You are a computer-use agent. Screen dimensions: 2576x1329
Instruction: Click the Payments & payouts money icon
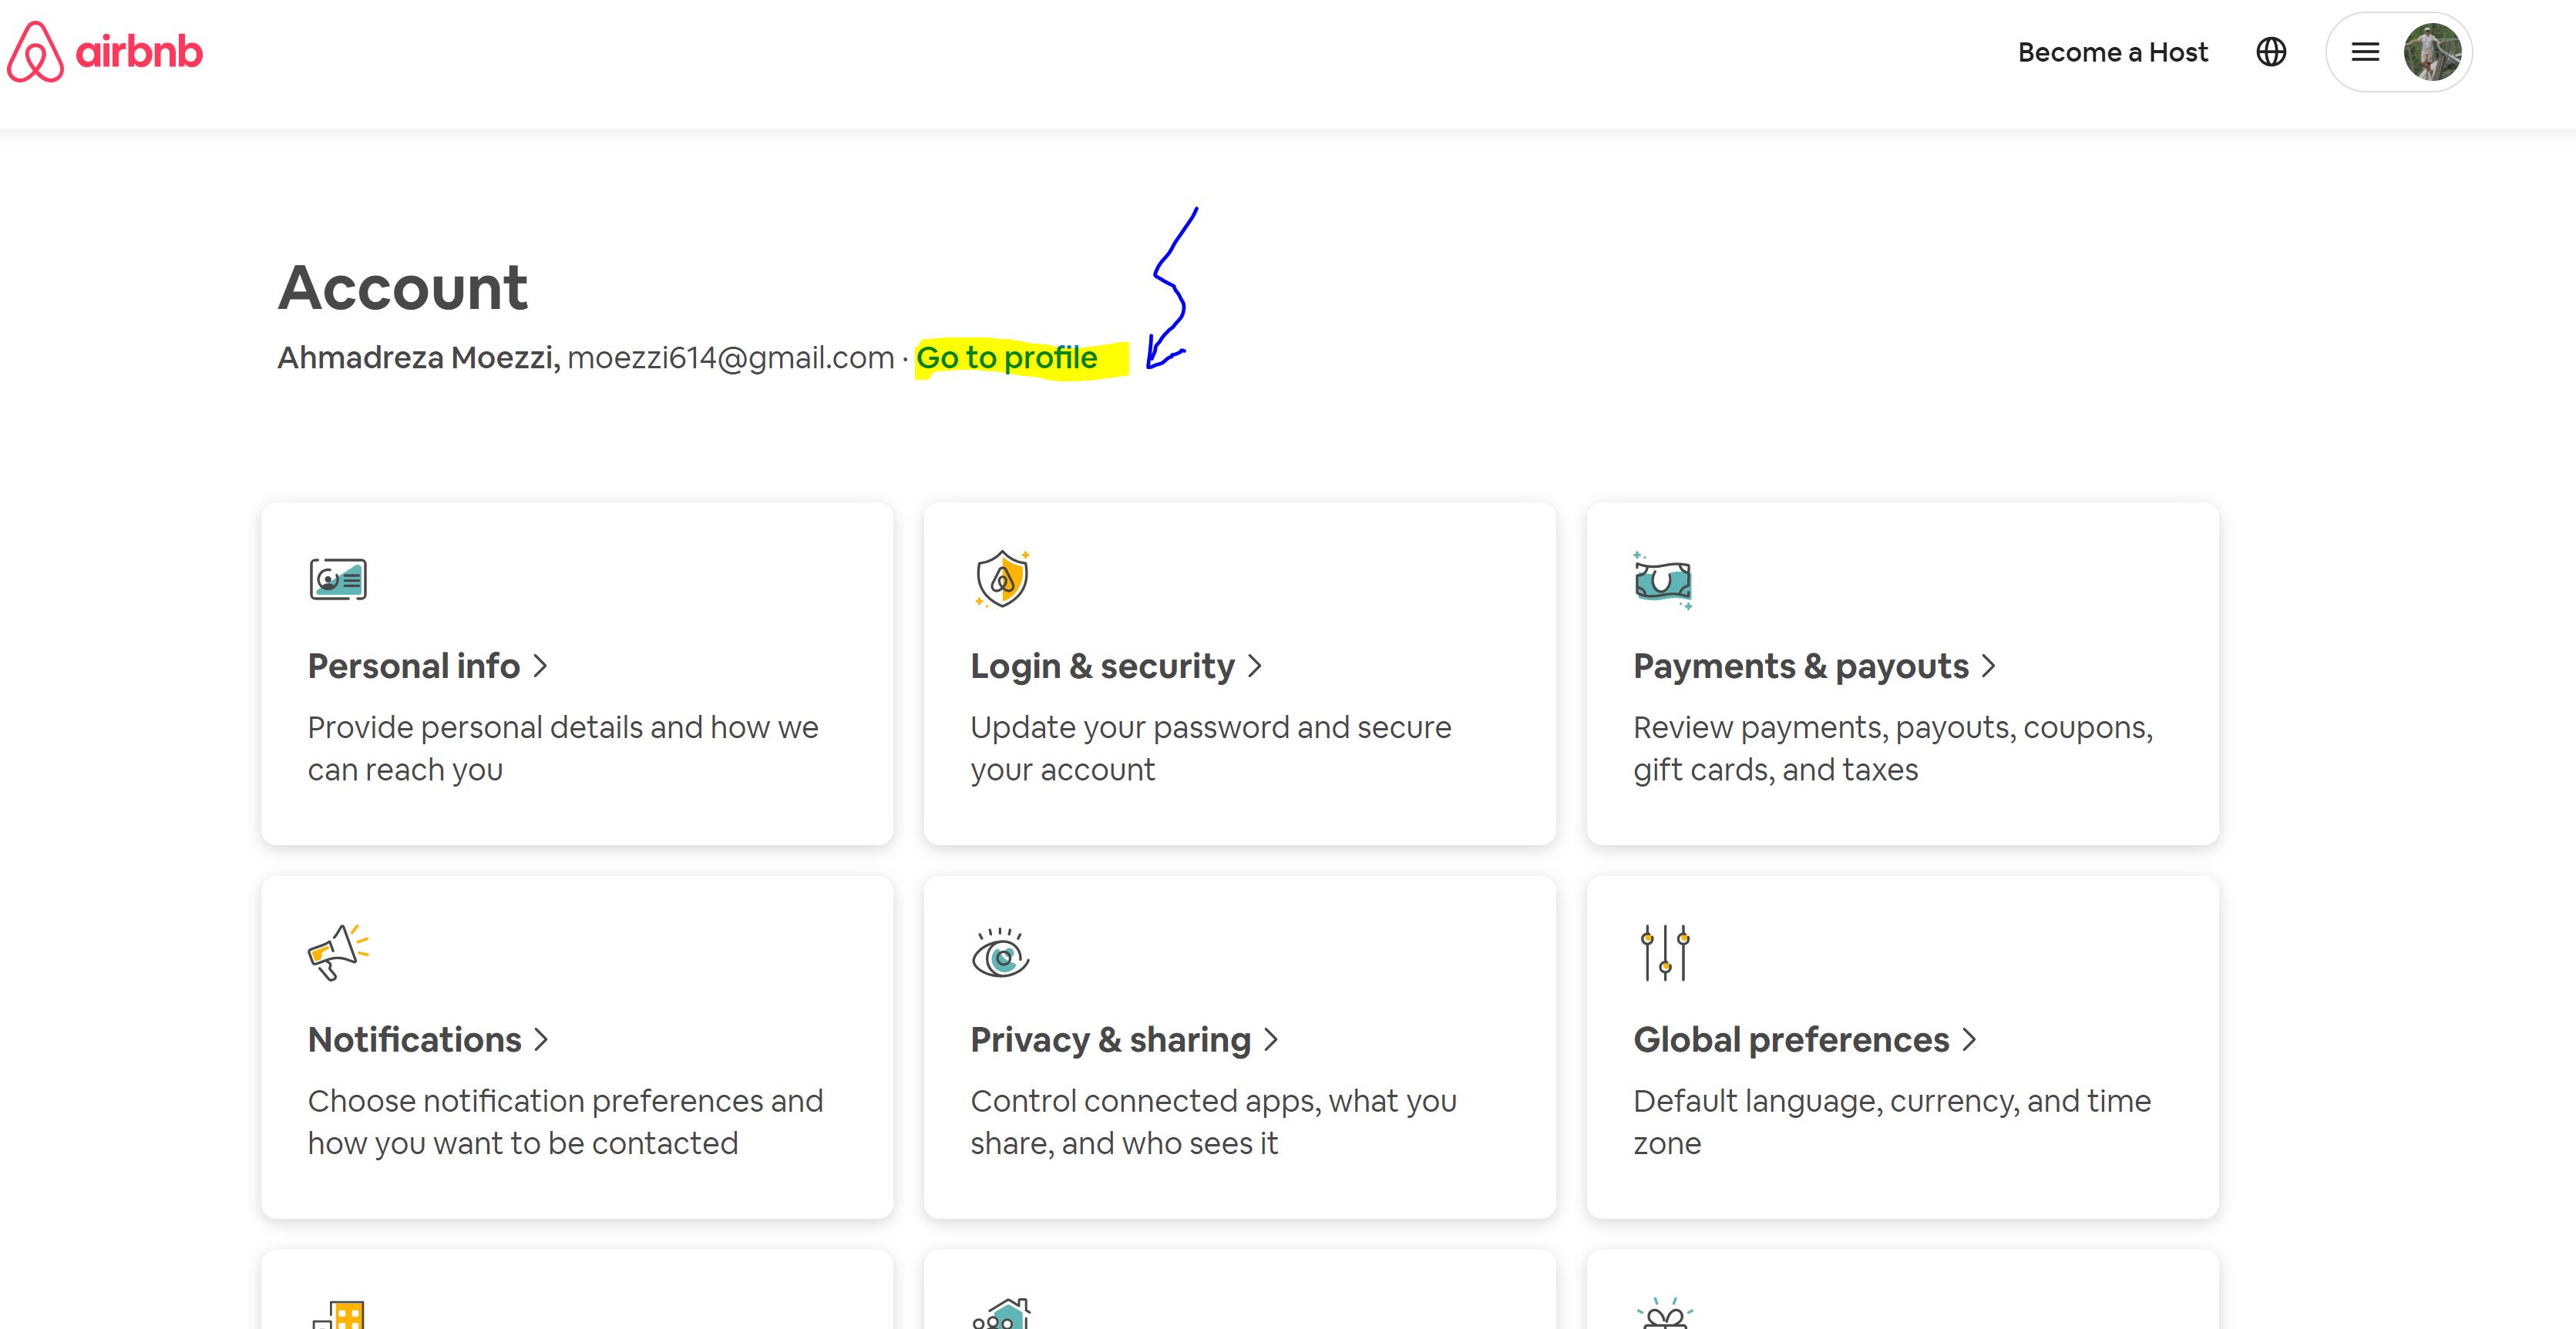(1662, 579)
